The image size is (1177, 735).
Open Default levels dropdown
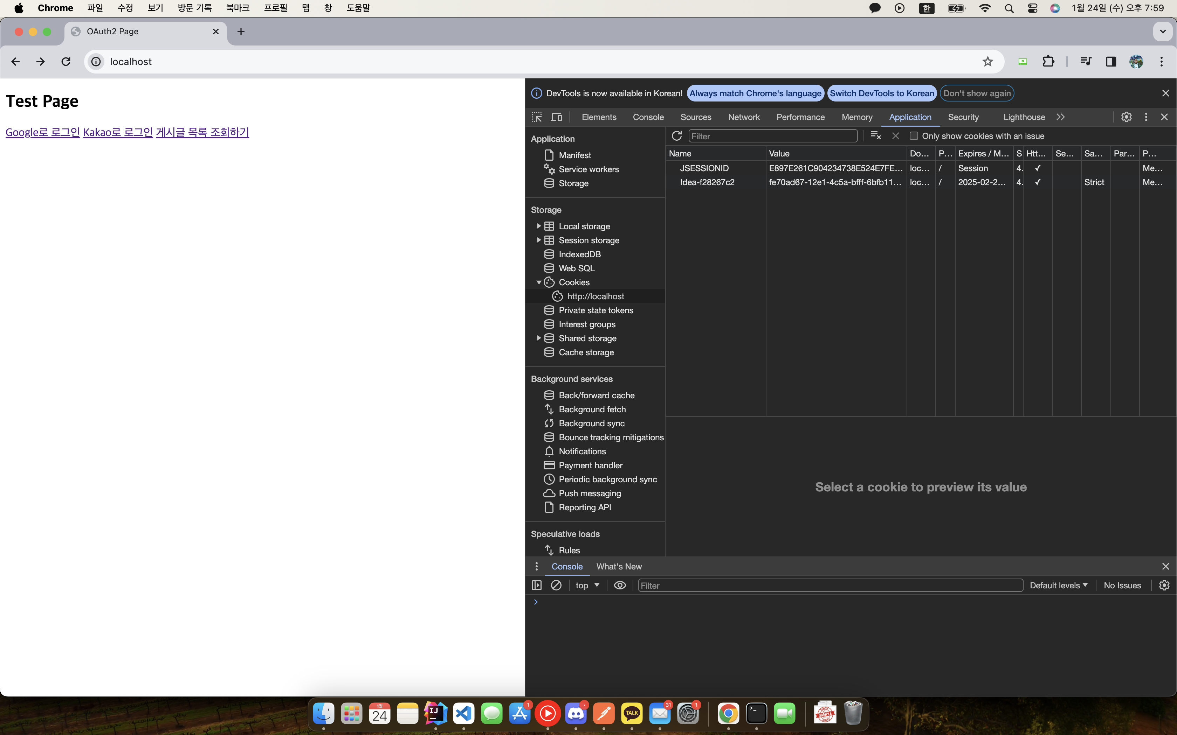tap(1058, 585)
